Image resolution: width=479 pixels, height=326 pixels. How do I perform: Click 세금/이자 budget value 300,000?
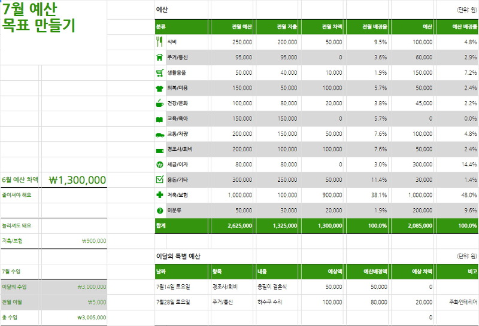tap(412, 164)
